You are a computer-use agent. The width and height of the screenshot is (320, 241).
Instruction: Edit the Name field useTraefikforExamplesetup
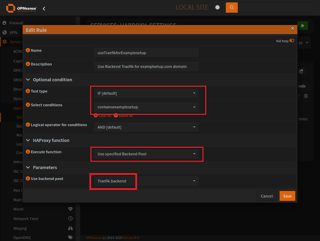click(x=146, y=53)
